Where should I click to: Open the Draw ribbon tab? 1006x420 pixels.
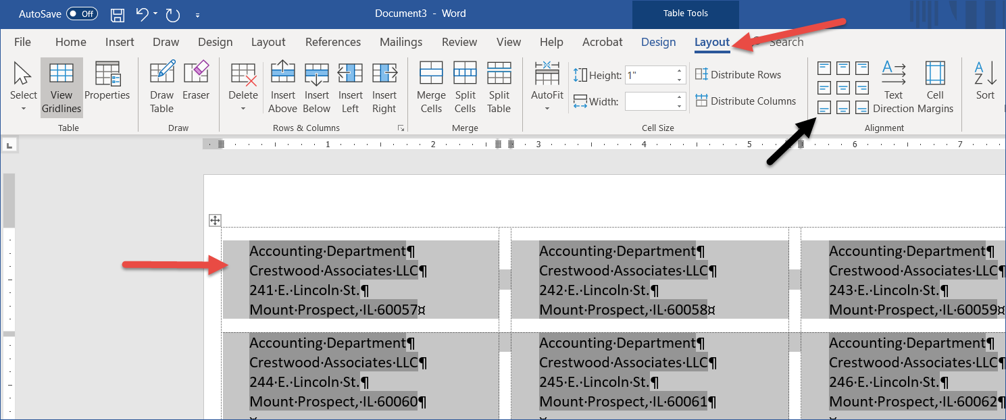click(166, 42)
